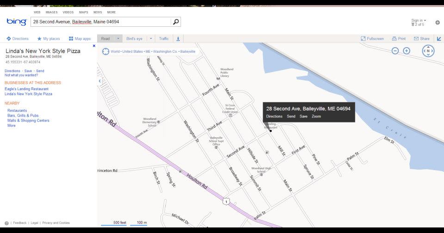Zoom in with the plus button
The image size is (444, 233).
tap(407, 51)
